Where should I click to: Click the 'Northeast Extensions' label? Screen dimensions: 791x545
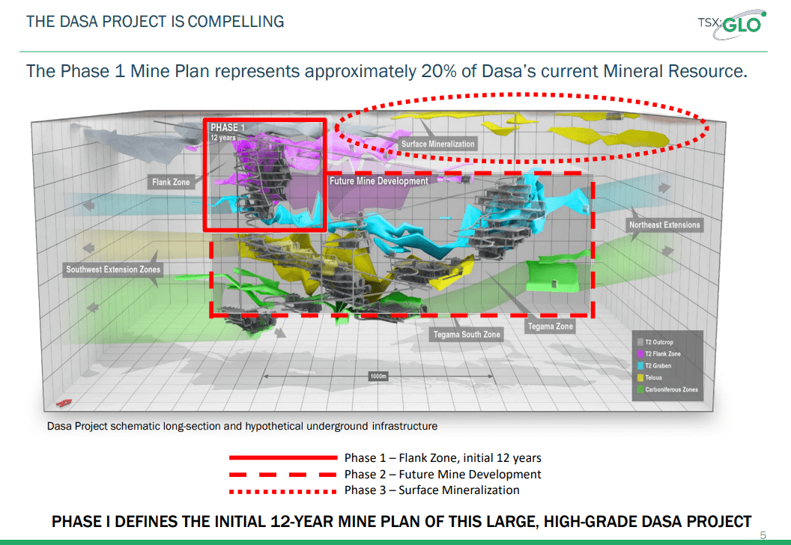(664, 225)
